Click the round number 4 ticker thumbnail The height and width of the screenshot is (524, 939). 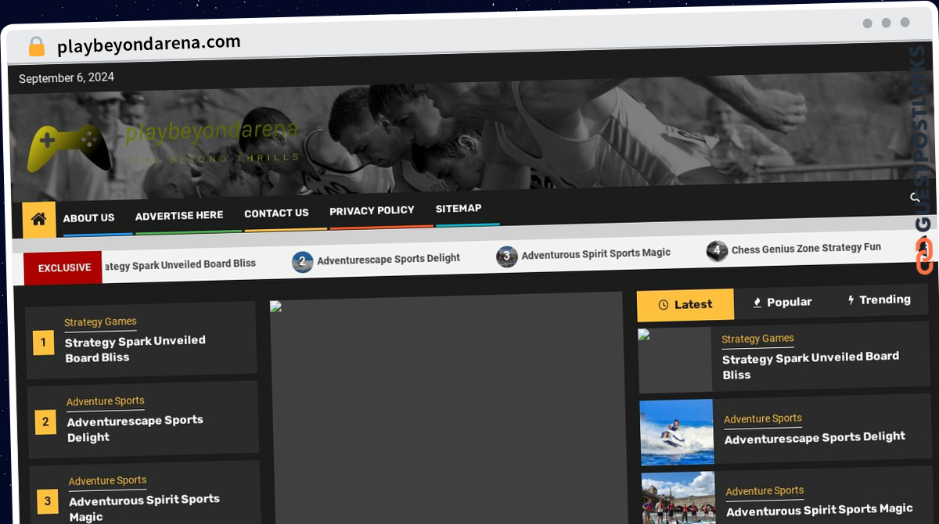[717, 250]
